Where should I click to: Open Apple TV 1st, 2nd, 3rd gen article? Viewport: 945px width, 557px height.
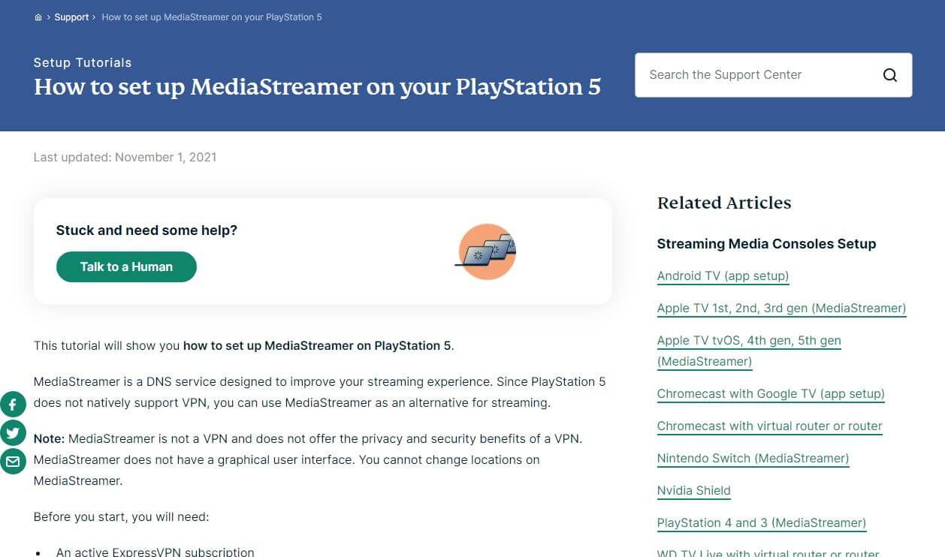pyautogui.click(x=781, y=309)
